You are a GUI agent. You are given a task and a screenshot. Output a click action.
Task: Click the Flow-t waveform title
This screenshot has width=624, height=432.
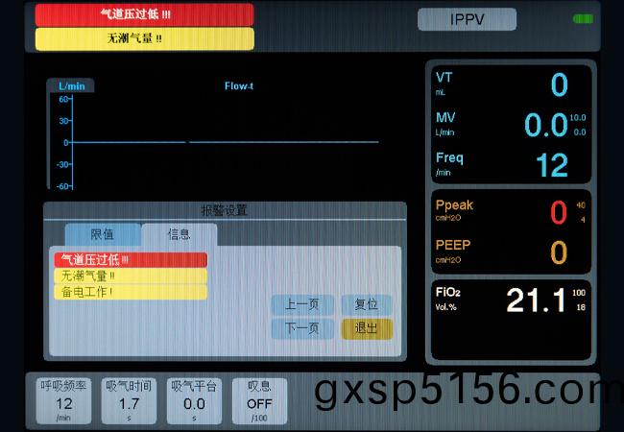[239, 86]
